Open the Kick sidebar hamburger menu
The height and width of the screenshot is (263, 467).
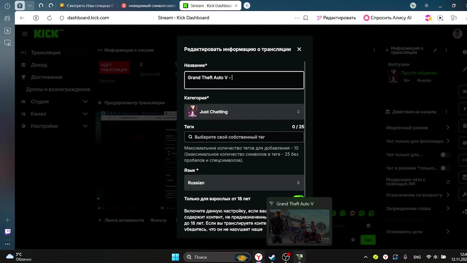point(24,34)
